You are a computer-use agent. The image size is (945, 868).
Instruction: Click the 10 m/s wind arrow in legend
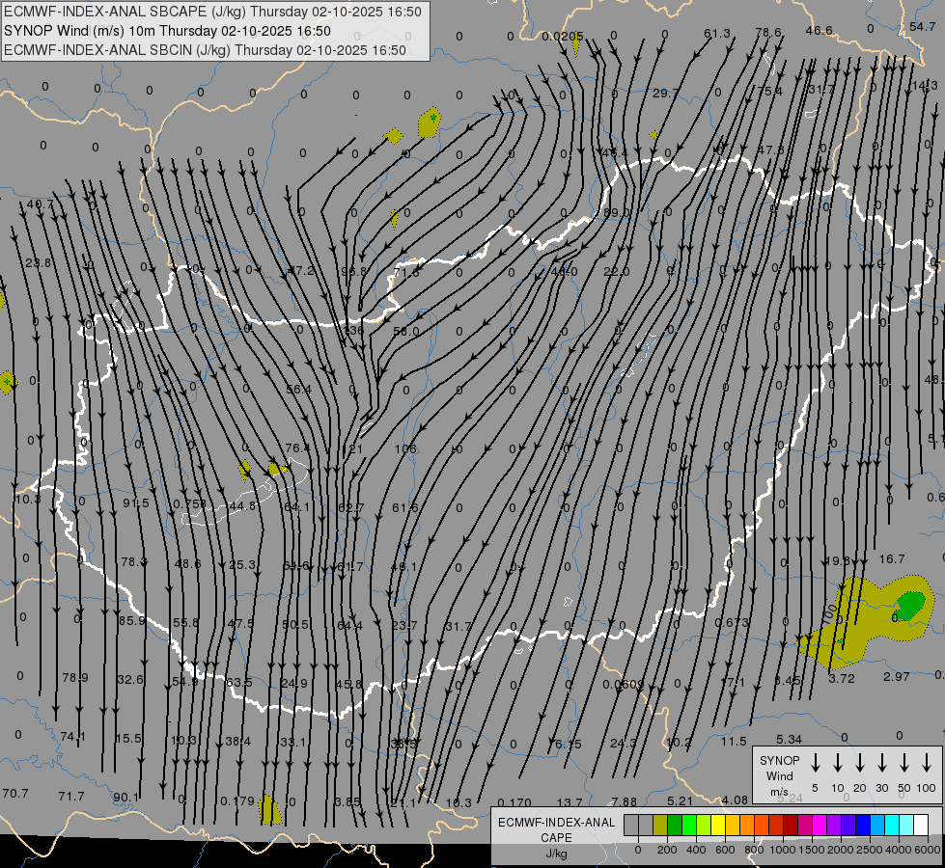[x=837, y=763]
